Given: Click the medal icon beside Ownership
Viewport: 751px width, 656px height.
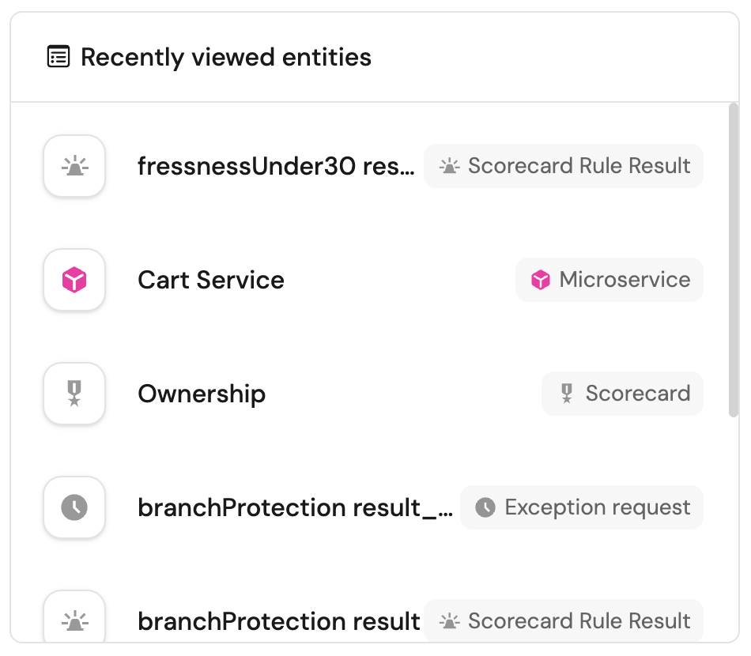Looking at the screenshot, I should coord(74,394).
